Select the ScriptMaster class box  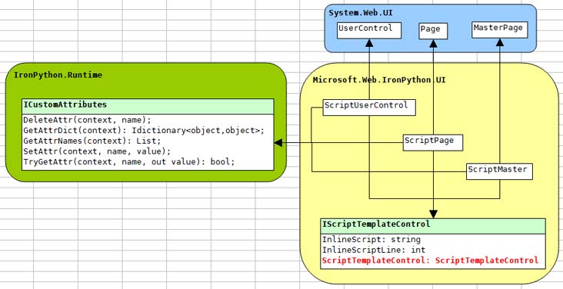tap(499, 171)
